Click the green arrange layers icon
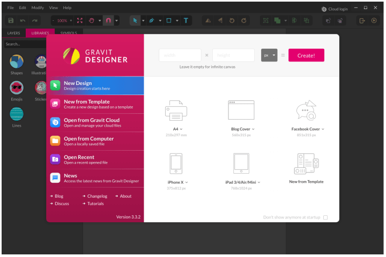Viewport: 386px width, 257px height. (278, 21)
